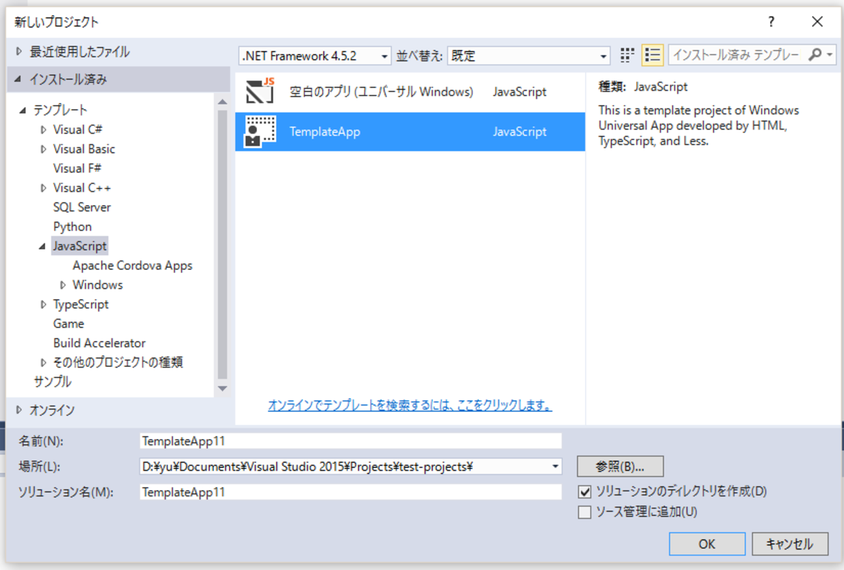Screen dimensions: 844x570
Task: Select サンプル in the tree
Action: (x=53, y=382)
